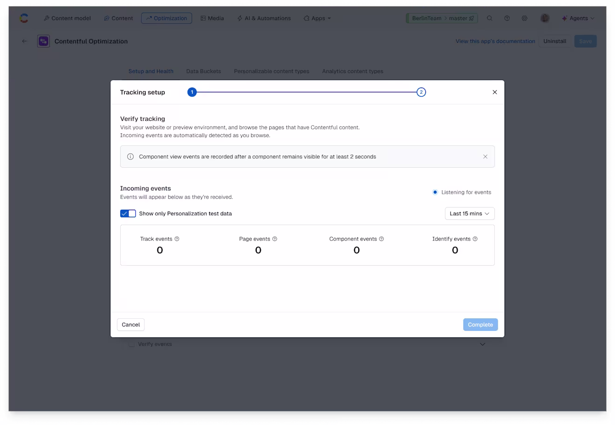Open the Last 15 mins dropdown
This screenshot has width=615, height=425.
pyautogui.click(x=470, y=213)
